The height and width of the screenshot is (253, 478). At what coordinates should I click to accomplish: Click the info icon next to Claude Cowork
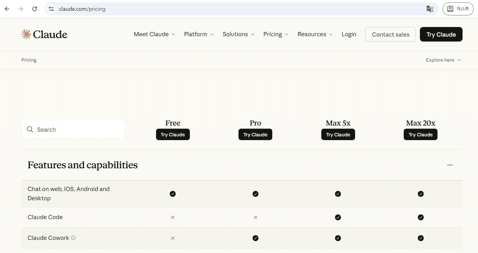[x=74, y=238]
